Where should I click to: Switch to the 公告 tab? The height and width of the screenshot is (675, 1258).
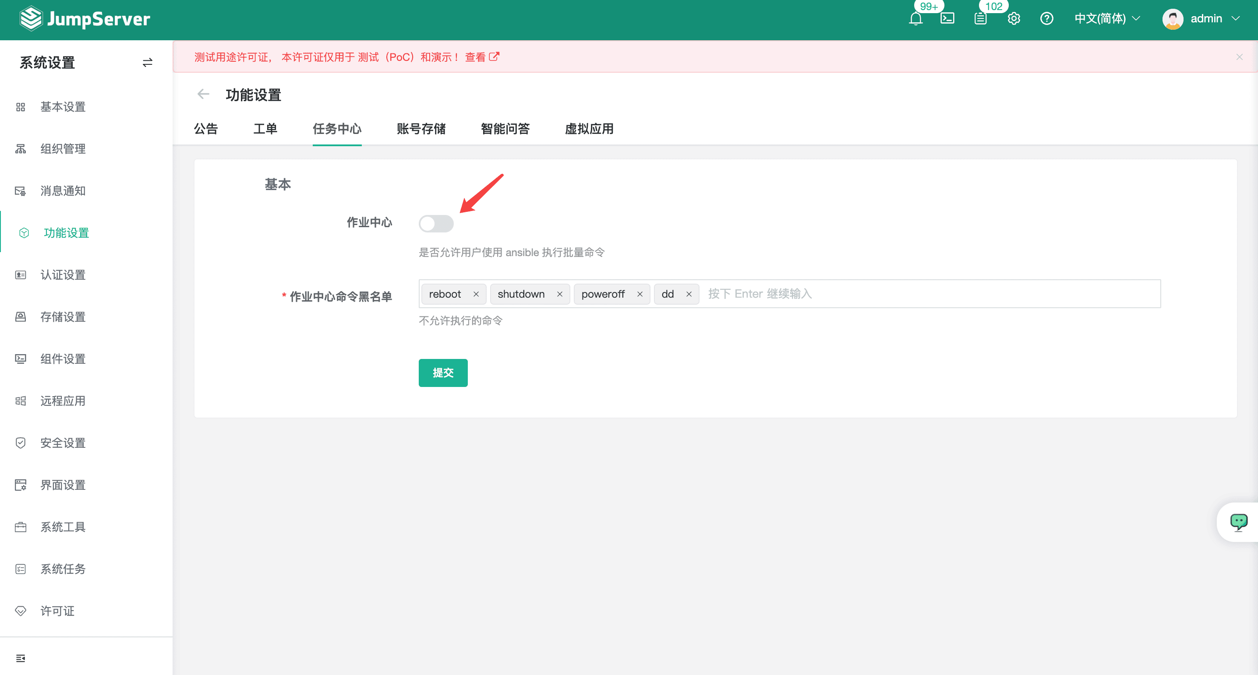point(205,129)
